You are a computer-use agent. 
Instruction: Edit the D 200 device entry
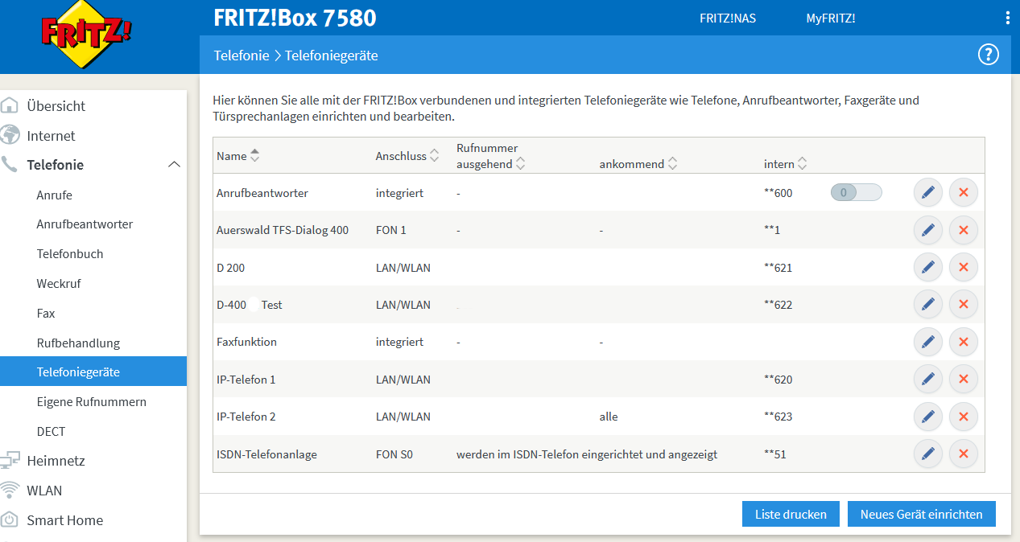click(x=927, y=268)
